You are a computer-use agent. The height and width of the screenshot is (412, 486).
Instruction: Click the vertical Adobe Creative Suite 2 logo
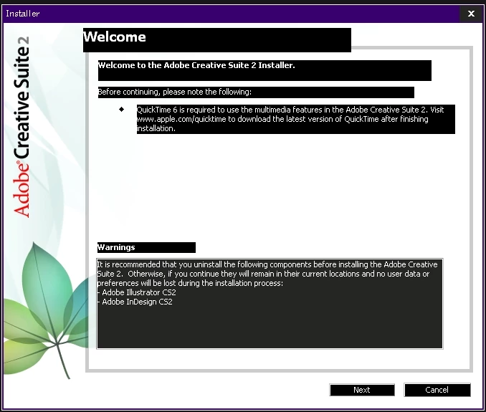[x=22, y=127]
